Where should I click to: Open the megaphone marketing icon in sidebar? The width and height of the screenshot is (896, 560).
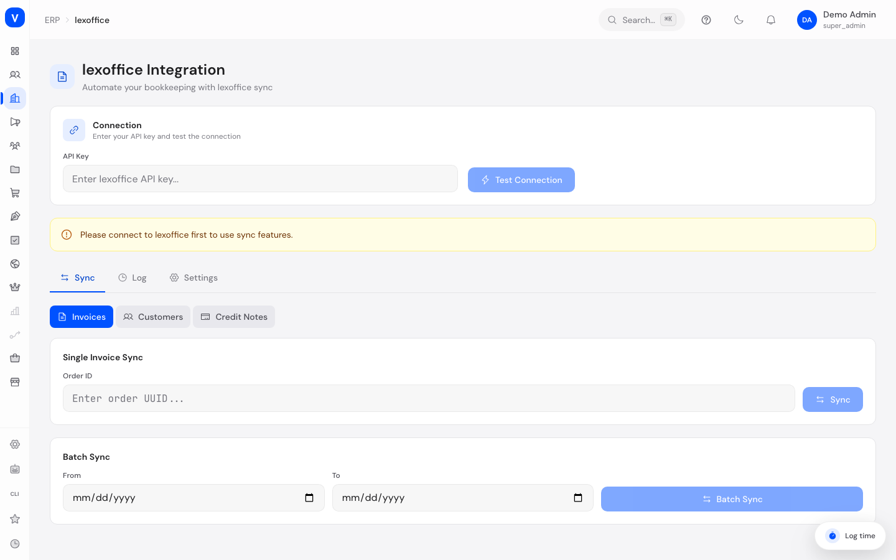click(15, 122)
